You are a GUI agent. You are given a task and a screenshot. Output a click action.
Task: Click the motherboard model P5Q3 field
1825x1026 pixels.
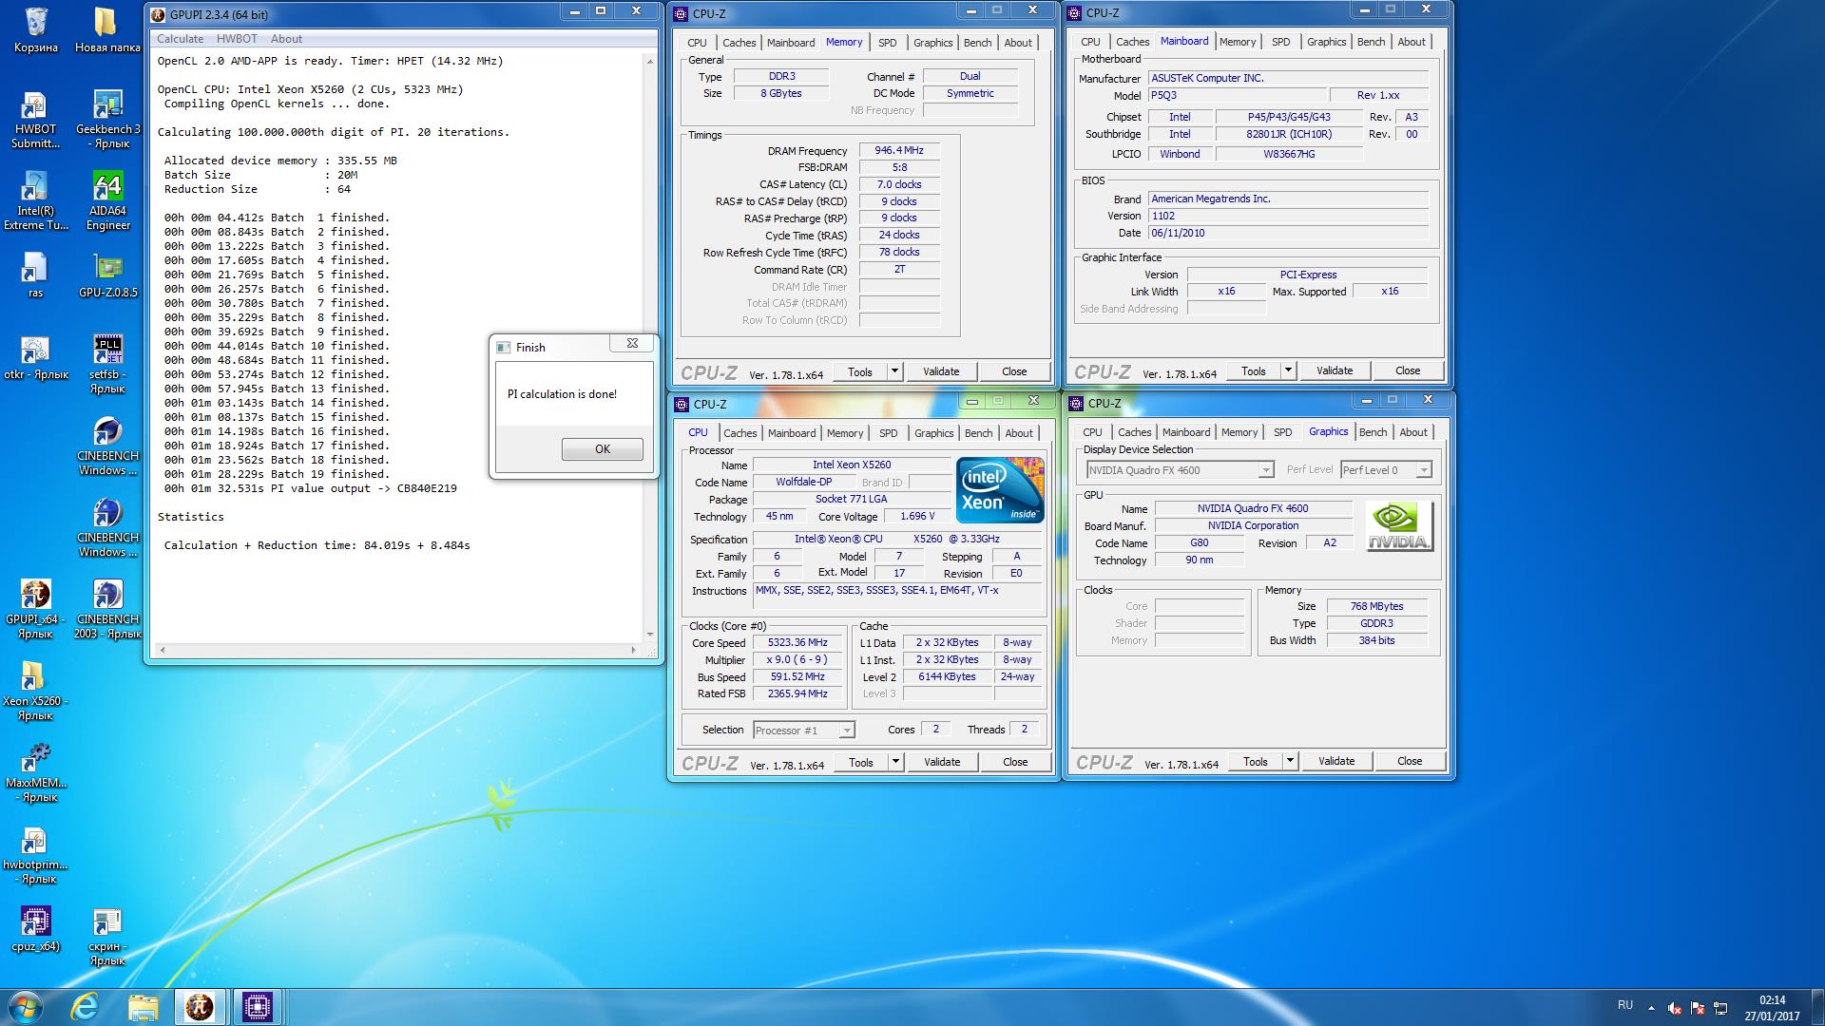point(1237,95)
